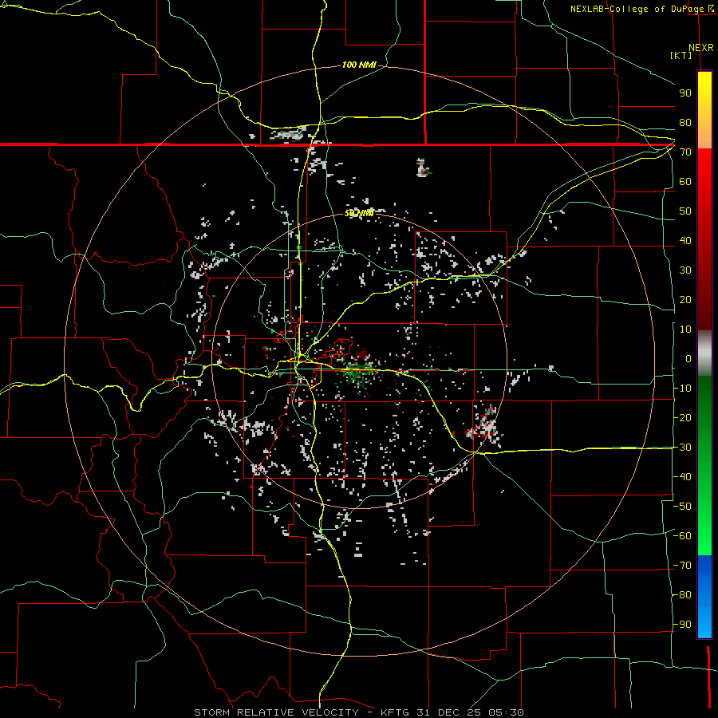Click the positive 80 scale value

tap(685, 122)
